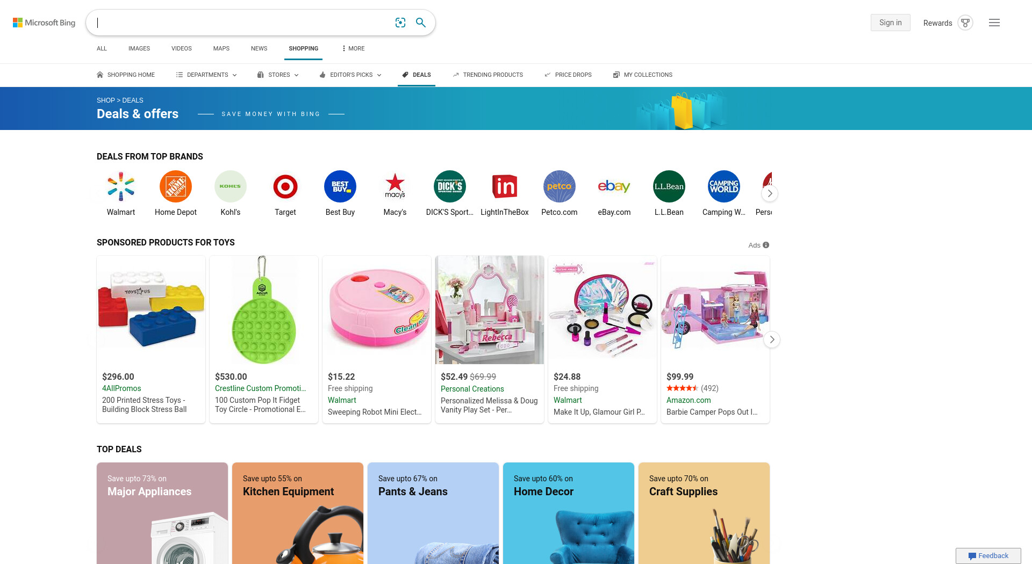Open the hamburger settings menu

click(994, 23)
